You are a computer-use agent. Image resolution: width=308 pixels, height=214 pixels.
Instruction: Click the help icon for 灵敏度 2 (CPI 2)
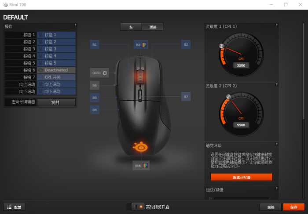point(277,84)
